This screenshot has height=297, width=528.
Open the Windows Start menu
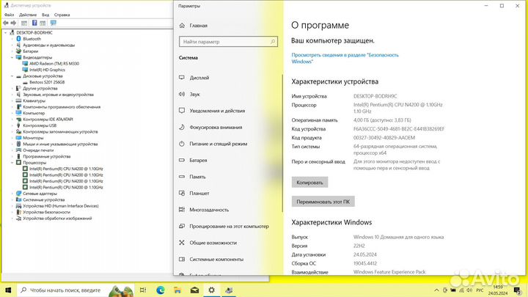point(8,290)
